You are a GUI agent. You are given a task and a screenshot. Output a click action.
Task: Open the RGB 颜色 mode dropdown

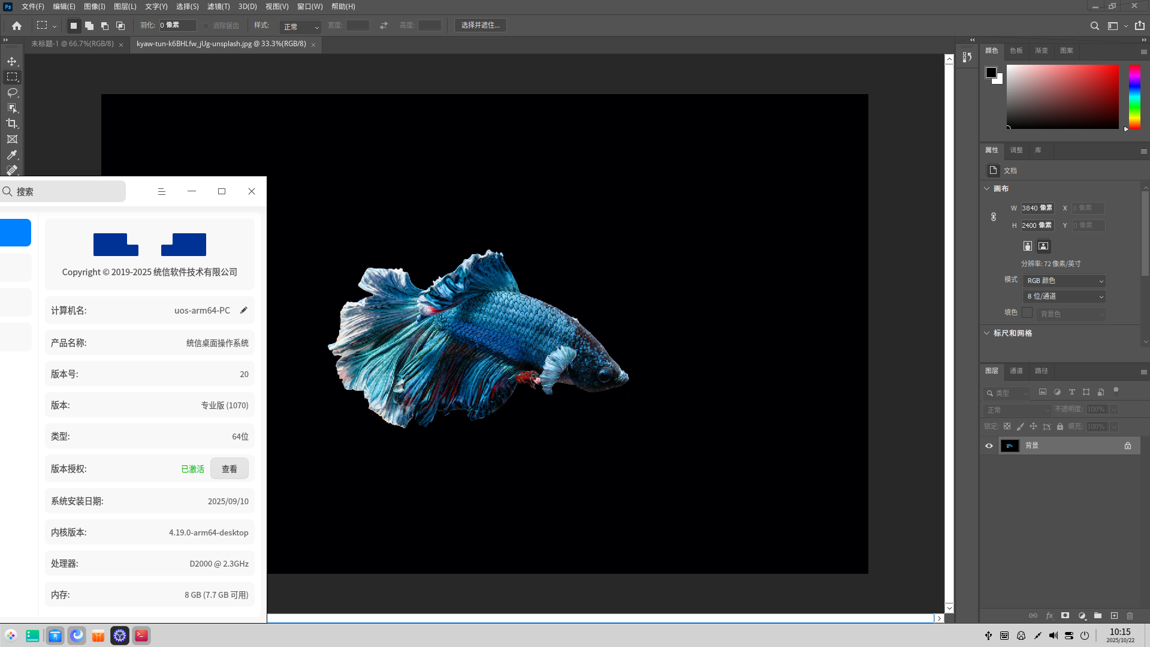(1064, 281)
